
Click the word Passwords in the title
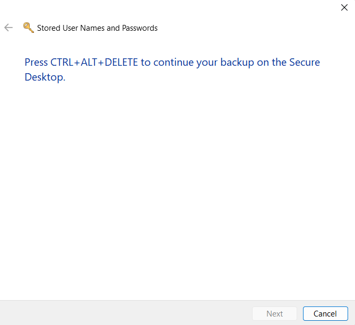tap(140, 28)
